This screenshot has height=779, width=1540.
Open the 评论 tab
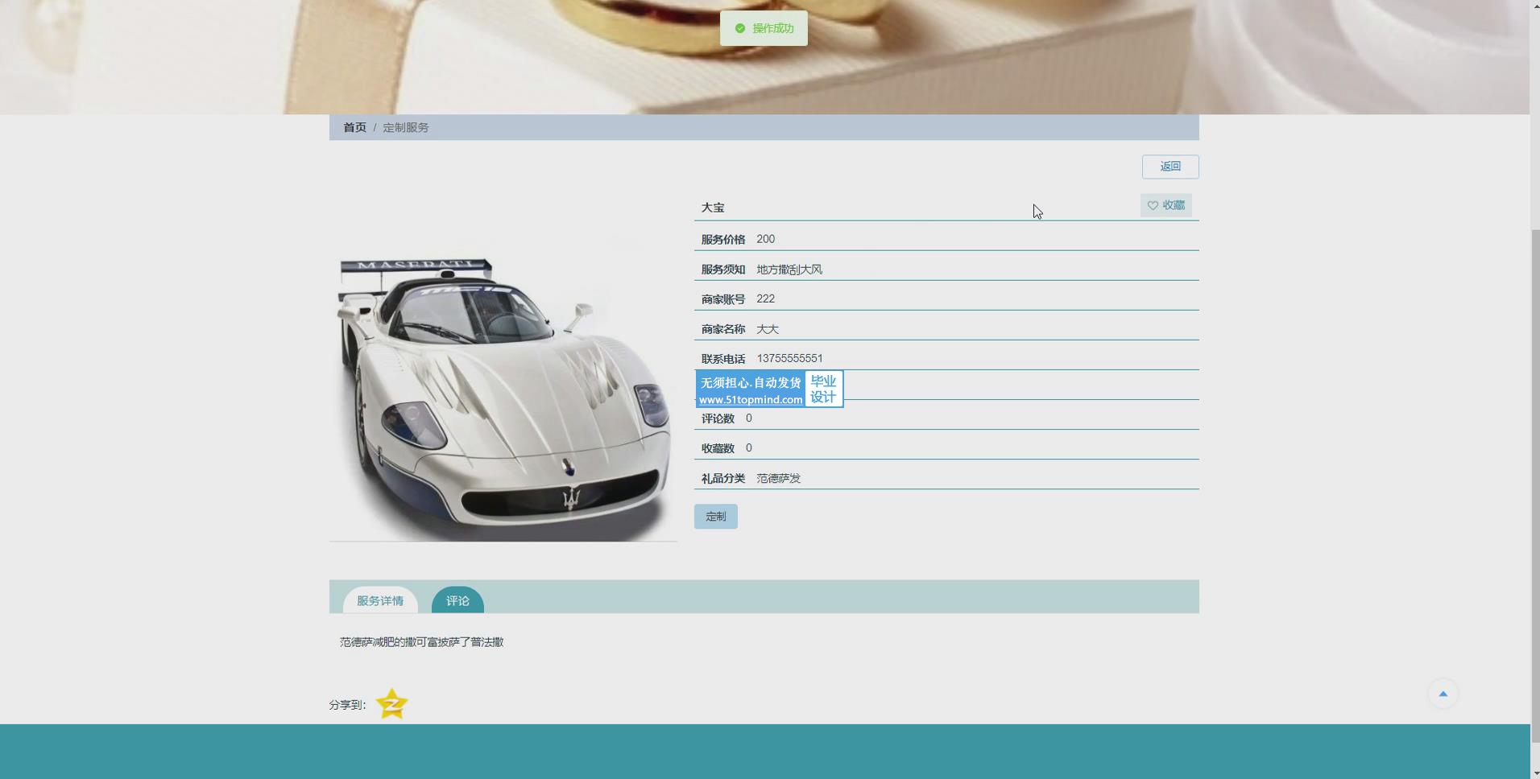pos(457,601)
